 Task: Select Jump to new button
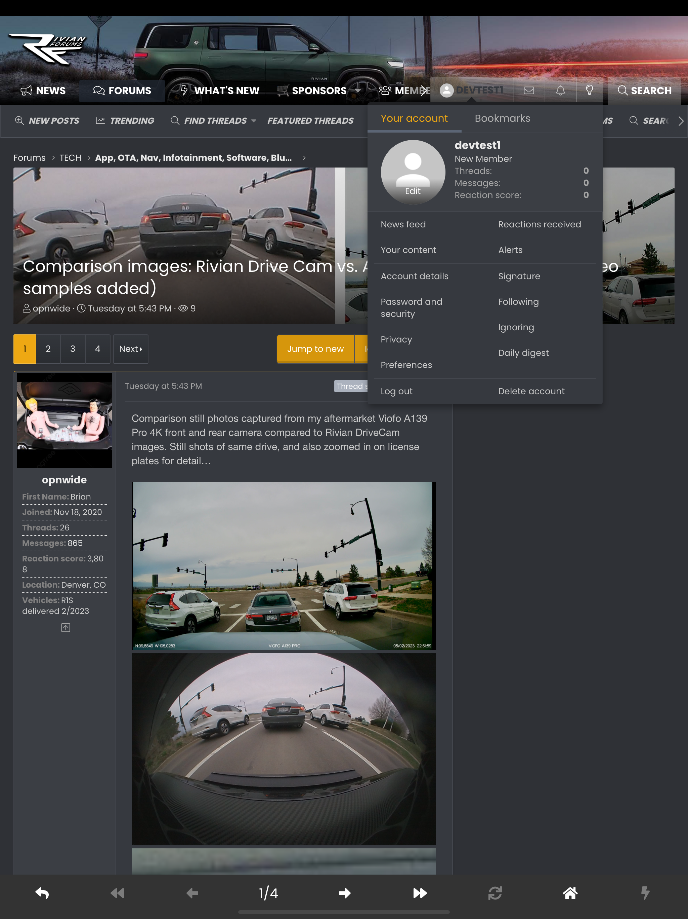(x=315, y=349)
